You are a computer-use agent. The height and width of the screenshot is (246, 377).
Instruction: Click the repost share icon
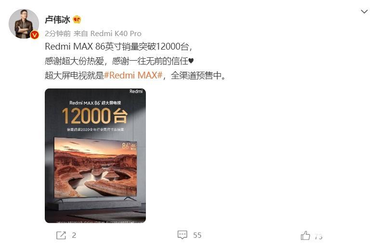61,235
